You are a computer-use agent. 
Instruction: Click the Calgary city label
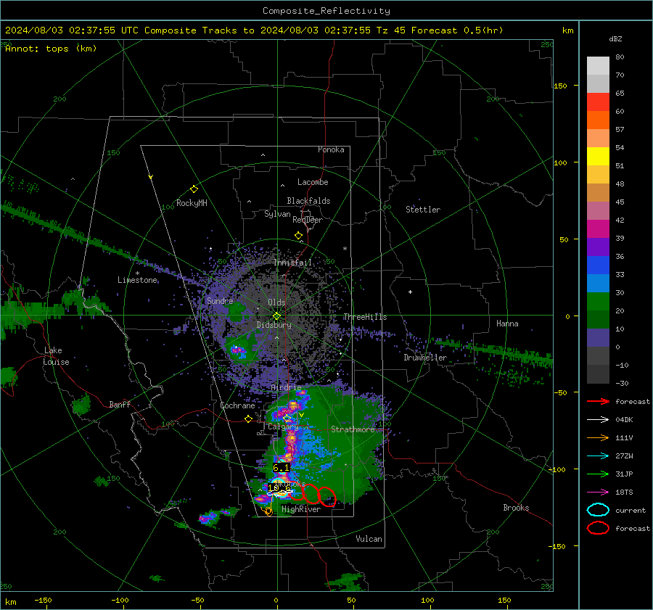(x=283, y=426)
